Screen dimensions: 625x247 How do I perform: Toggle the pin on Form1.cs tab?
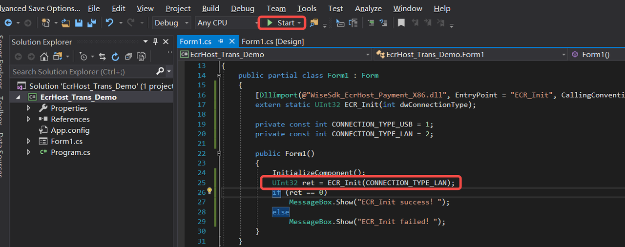pos(220,41)
